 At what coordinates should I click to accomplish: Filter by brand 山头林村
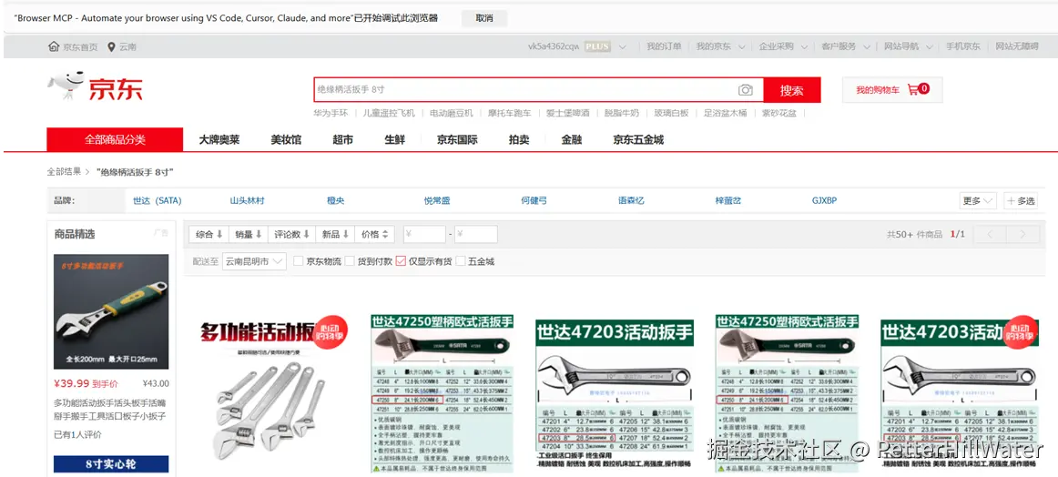tap(247, 200)
